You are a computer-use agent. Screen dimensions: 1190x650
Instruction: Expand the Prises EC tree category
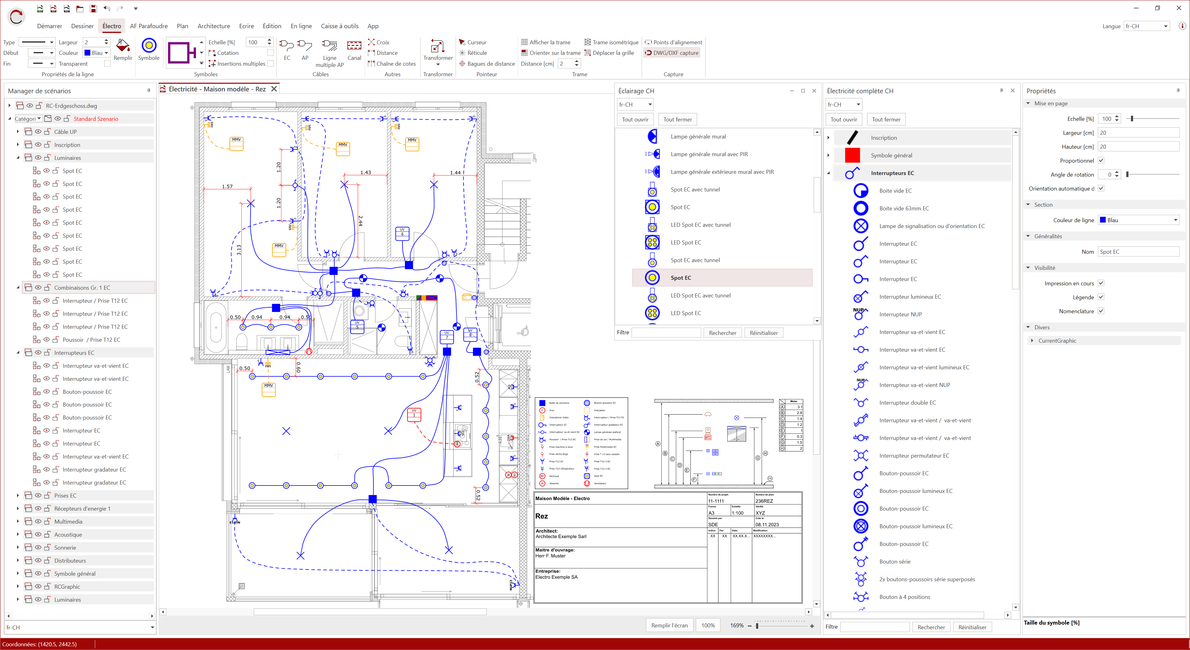[18, 495]
